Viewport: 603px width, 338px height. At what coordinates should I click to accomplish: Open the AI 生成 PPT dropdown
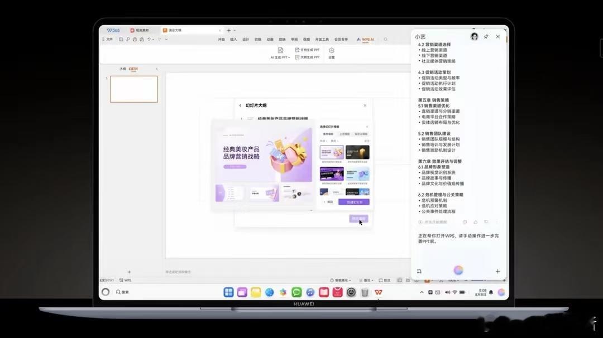(x=280, y=53)
